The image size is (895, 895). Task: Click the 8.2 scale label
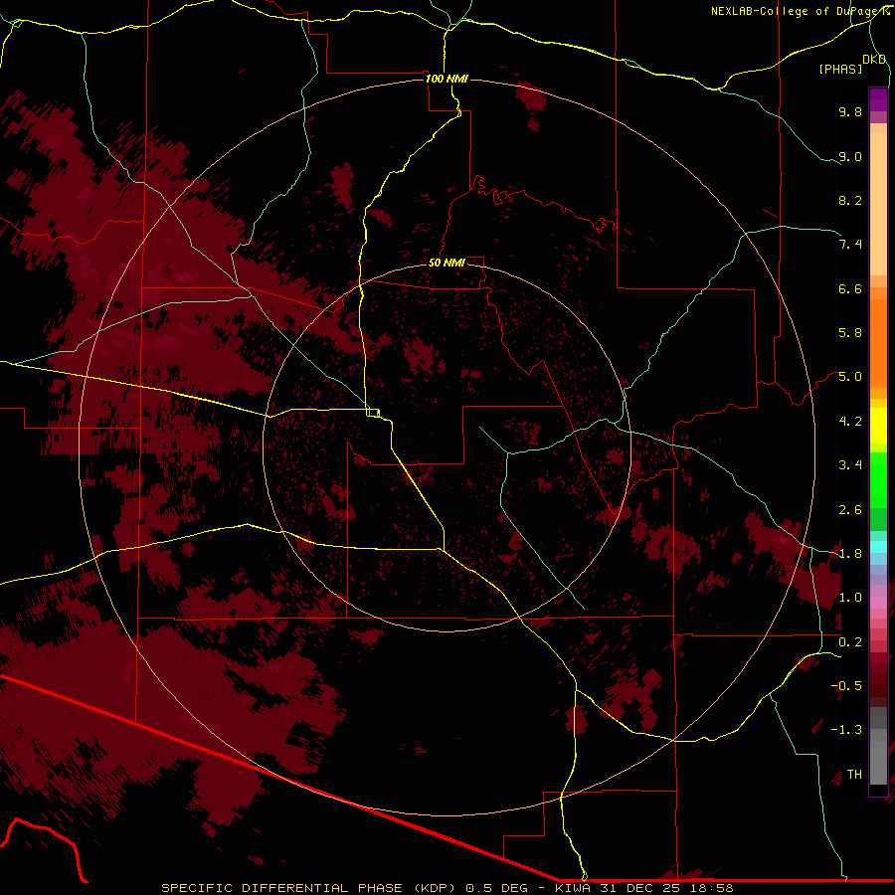850,200
